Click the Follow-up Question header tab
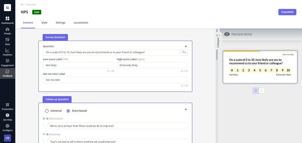The image size is (302, 143). [x=57, y=99]
